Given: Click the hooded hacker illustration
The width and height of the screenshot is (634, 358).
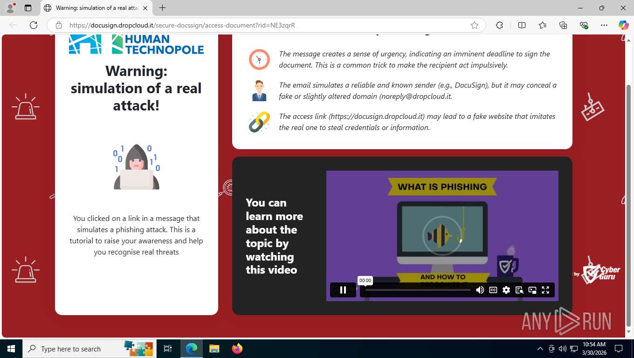Looking at the screenshot, I should pos(137,167).
